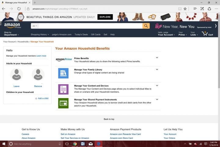220x147 pixels.
Task: Open Sell on Amazon footer link
Action: (x=68, y=134)
